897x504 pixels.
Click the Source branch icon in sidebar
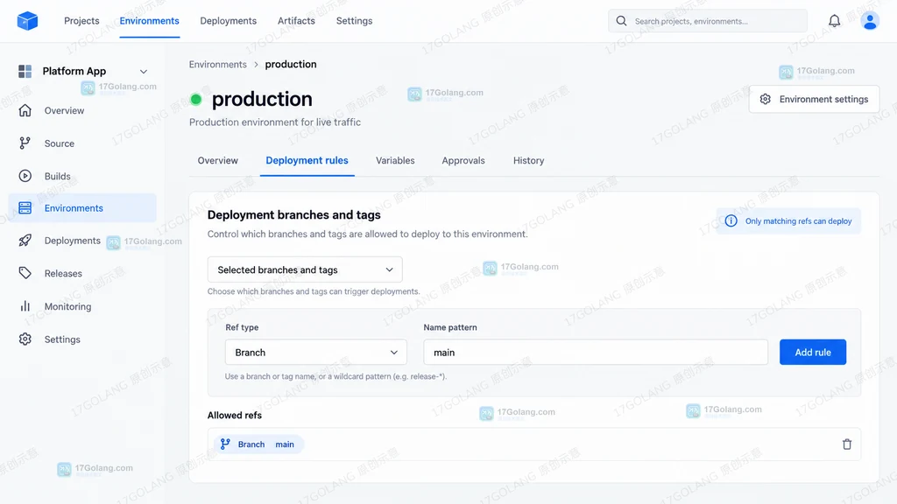coord(25,143)
